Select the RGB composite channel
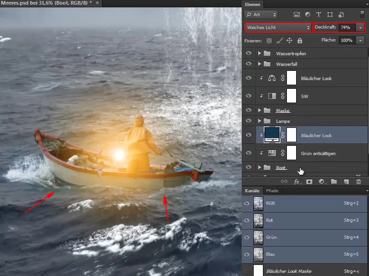 point(304,203)
